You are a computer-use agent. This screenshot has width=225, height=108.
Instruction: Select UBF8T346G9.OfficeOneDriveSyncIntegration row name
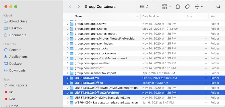click(106, 88)
